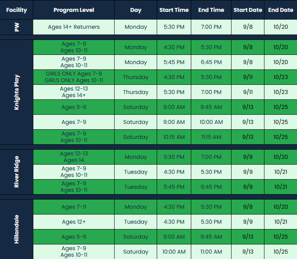Image resolution: width=297 pixels, height=259 pixels.
Task: Select the Day column header
Action: (136, 10)
